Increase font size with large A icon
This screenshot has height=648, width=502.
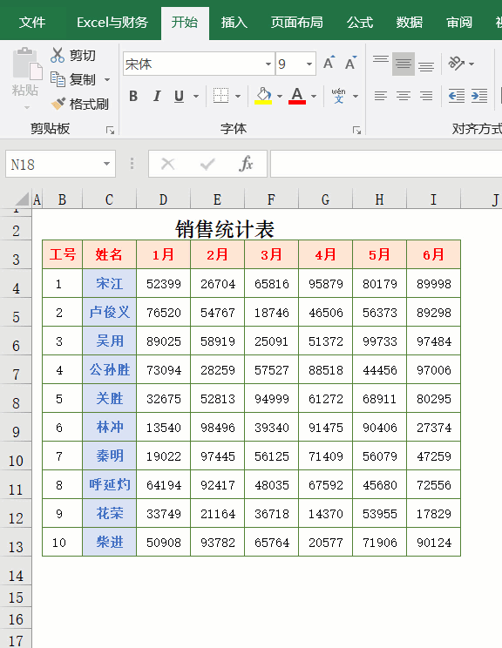click(x=329, y=63)
